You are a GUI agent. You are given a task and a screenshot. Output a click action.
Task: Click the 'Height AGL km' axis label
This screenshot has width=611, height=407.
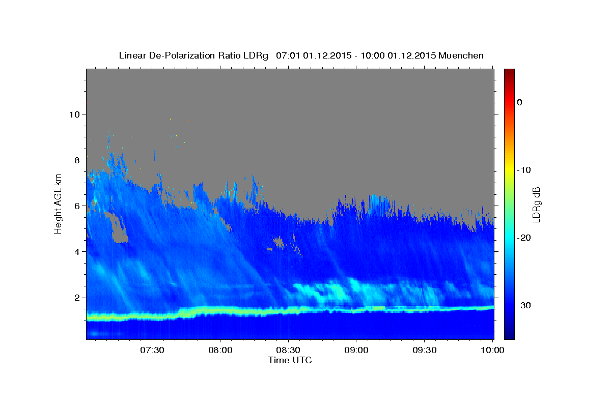pyautogui.click(x=58, y=203)
